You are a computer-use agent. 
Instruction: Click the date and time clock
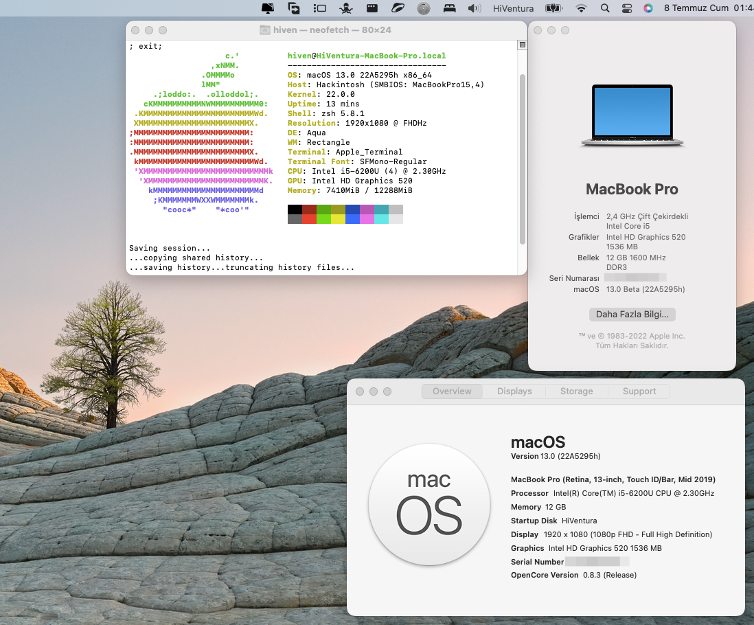(x=707, y=8)
